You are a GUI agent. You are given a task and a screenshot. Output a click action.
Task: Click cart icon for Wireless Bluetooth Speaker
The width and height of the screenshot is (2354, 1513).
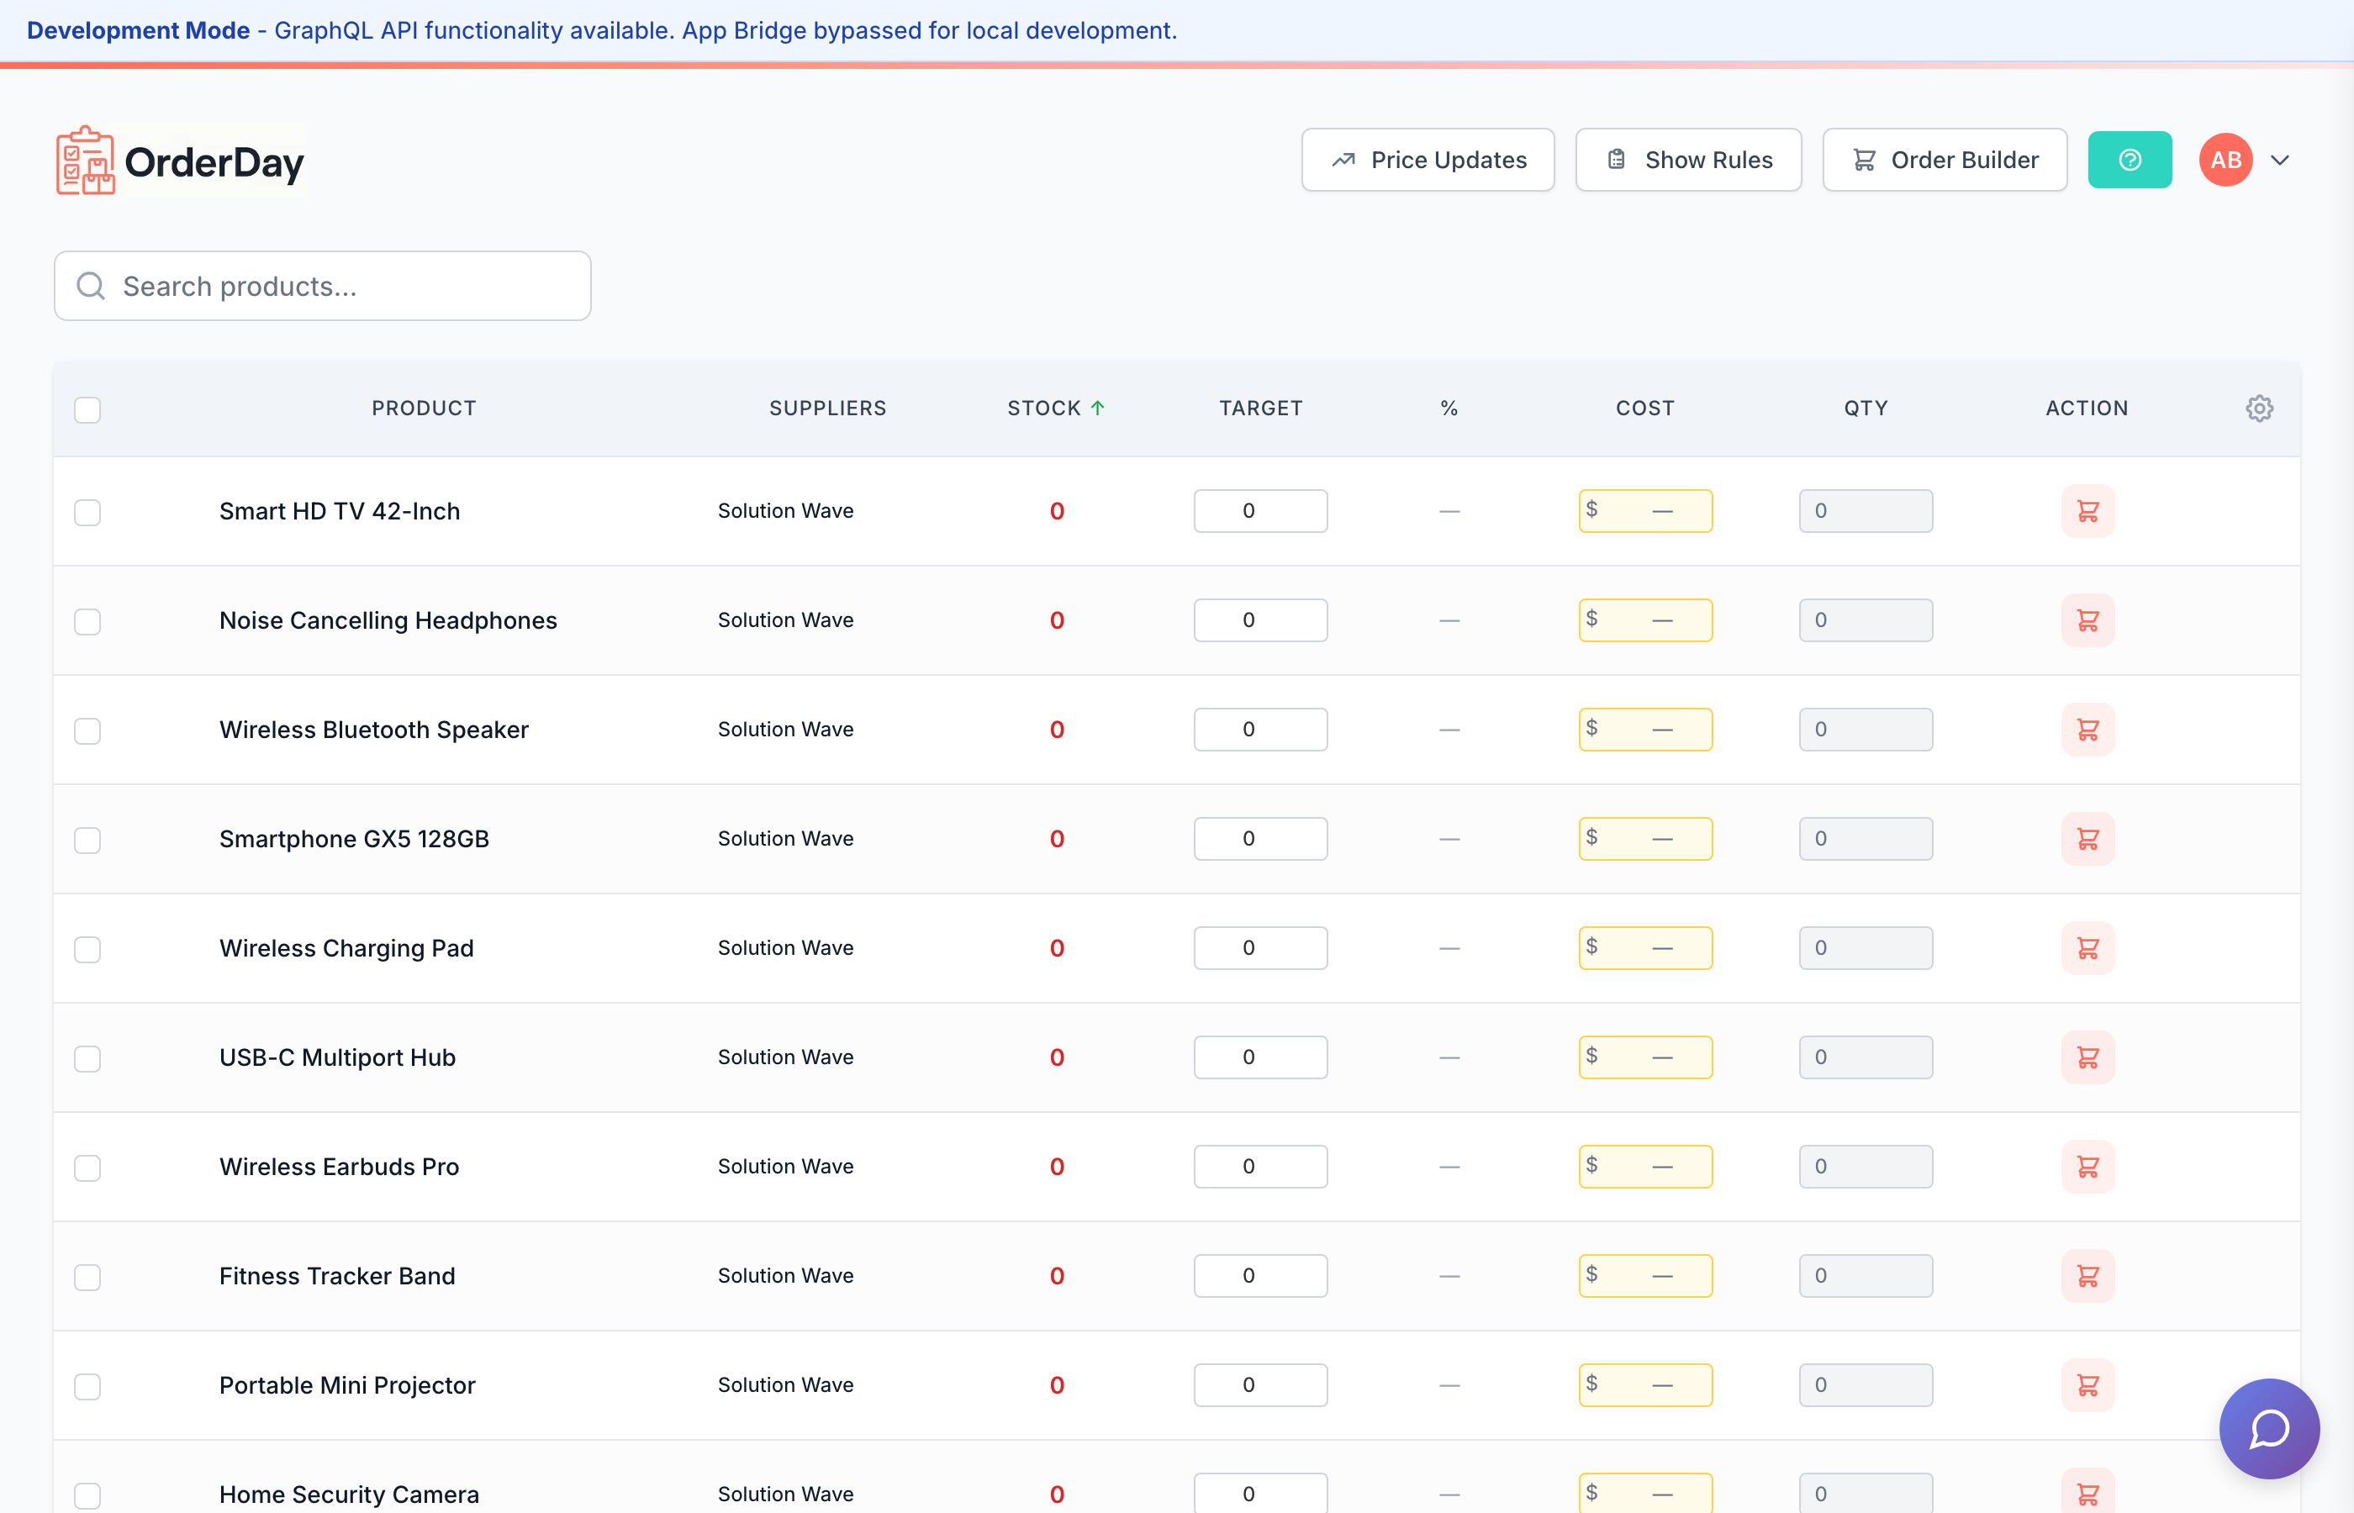pyautogui.click(x=2087, y=730)
